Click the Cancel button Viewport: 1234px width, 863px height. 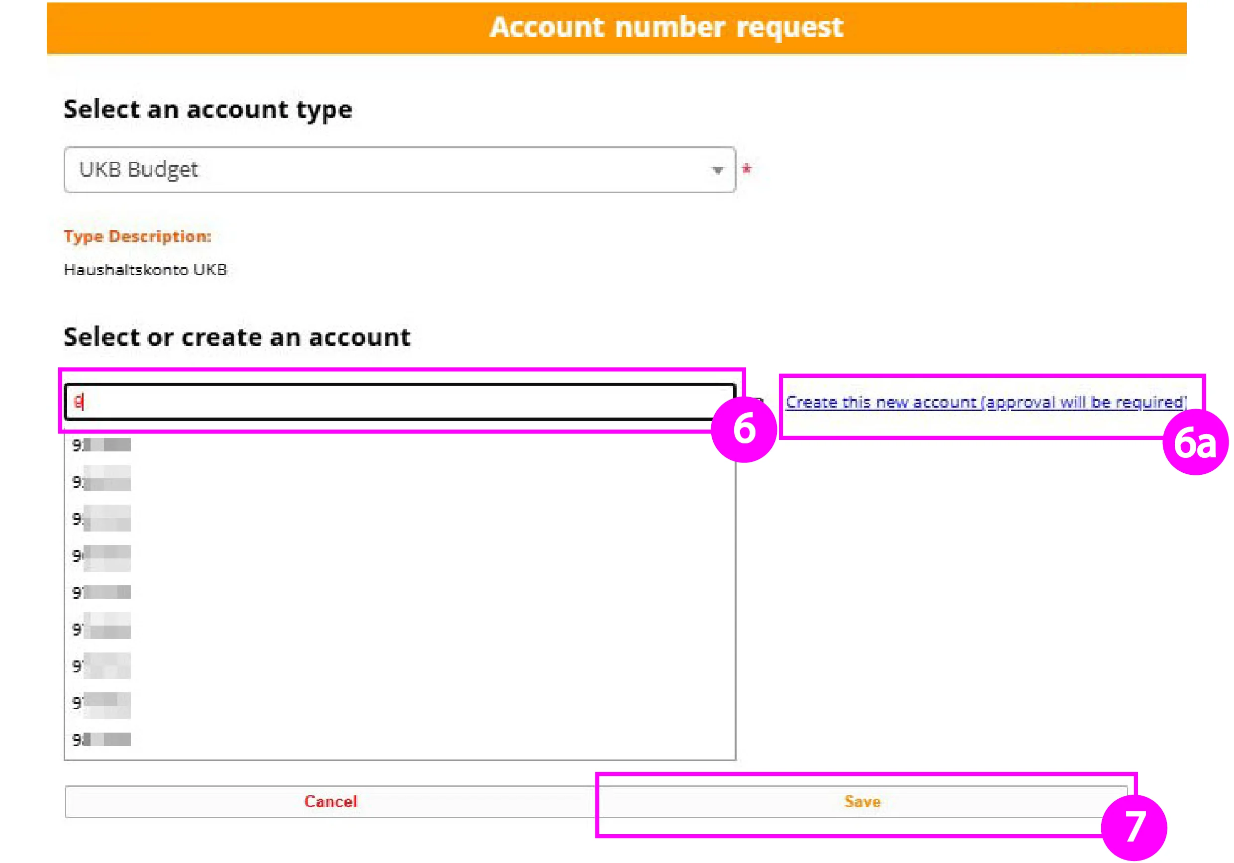332,802
